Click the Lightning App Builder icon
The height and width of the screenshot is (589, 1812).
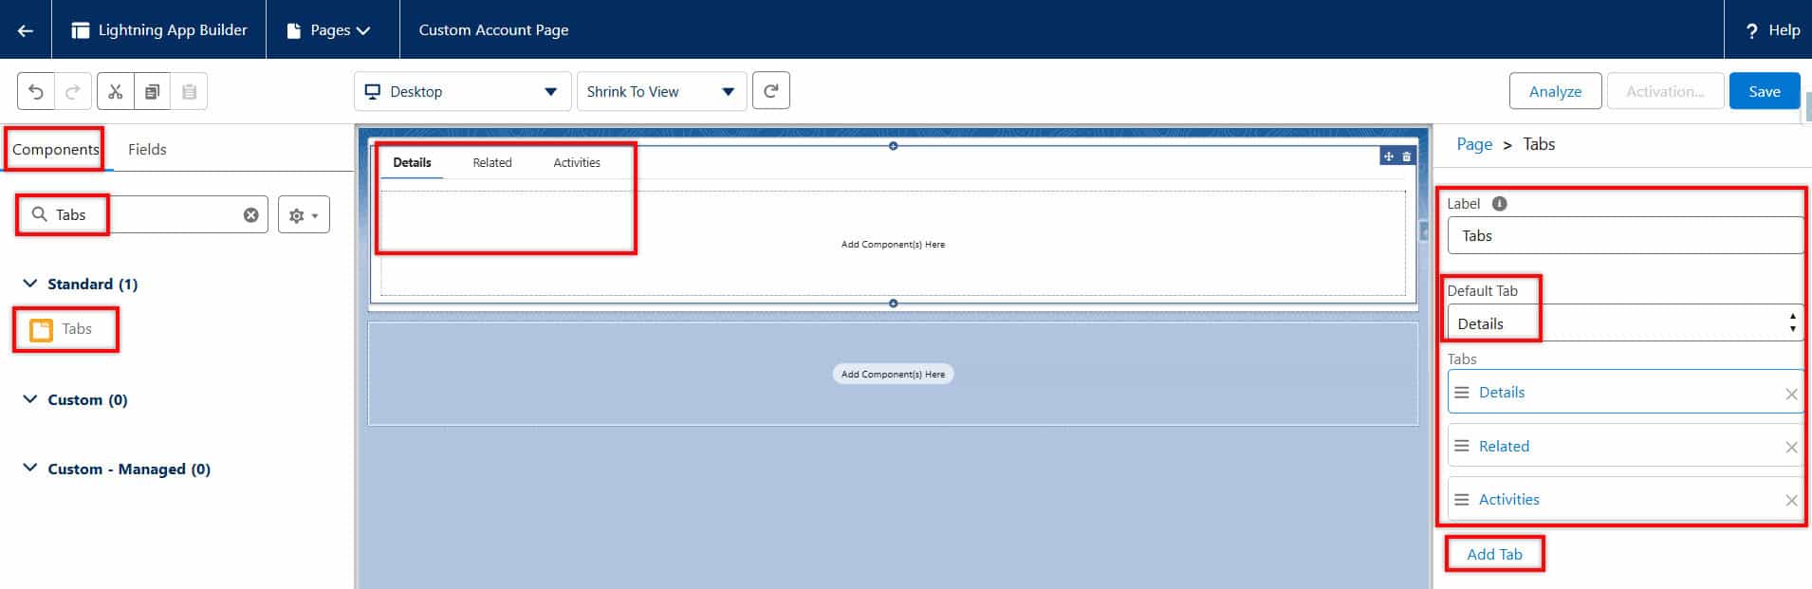click(81, 30)
